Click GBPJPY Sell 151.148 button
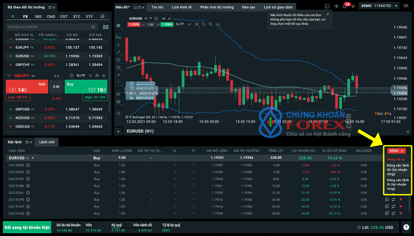Image resolution: width=414 pixels, height=236 pixels. coord(27,86)
